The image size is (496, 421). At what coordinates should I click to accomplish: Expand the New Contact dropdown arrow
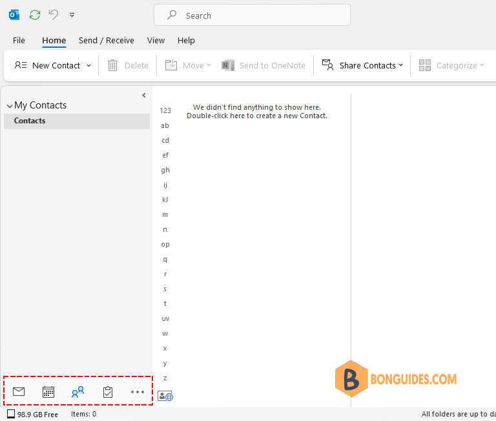(89, 65)
